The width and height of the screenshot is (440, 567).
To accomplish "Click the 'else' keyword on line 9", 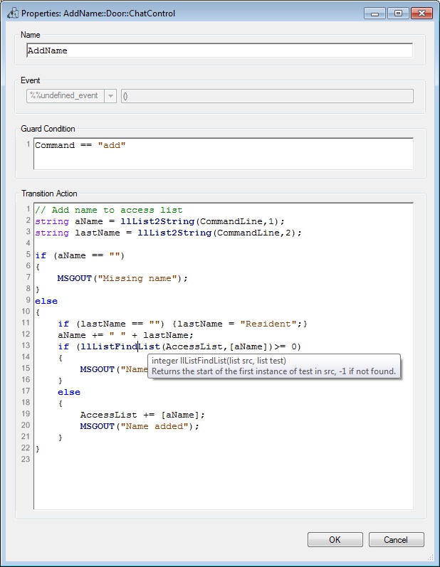I will tap(46, 301).
